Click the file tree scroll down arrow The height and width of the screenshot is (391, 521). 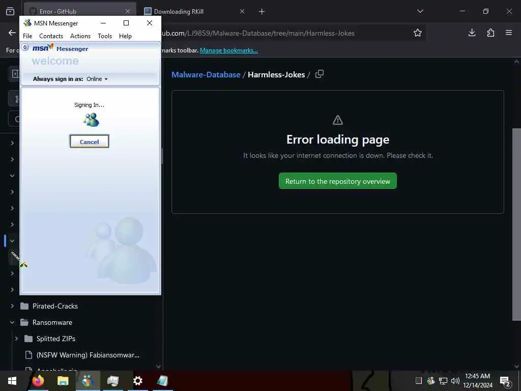[x=158, y=367]
